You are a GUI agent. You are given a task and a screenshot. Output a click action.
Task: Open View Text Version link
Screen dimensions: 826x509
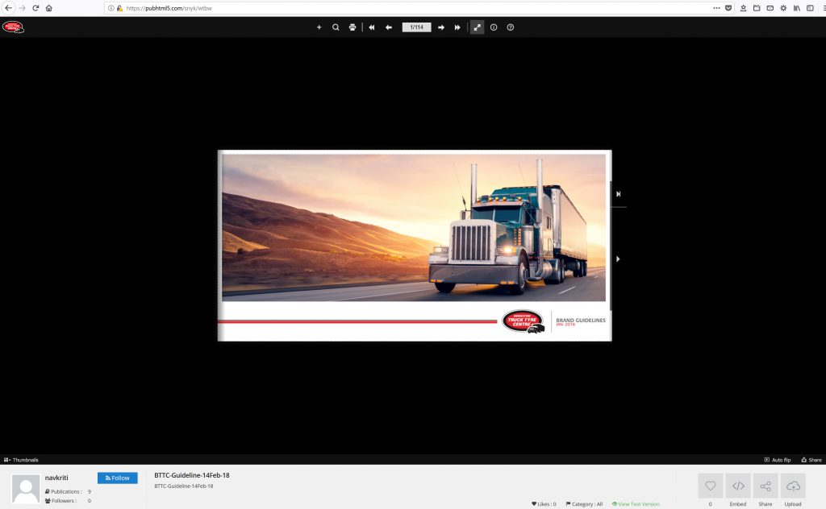click(636, 504)
